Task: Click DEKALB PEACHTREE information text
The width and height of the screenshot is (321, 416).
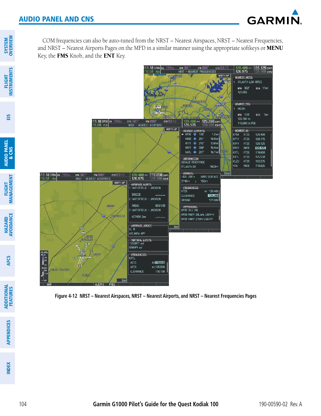Action: point(193,162)
